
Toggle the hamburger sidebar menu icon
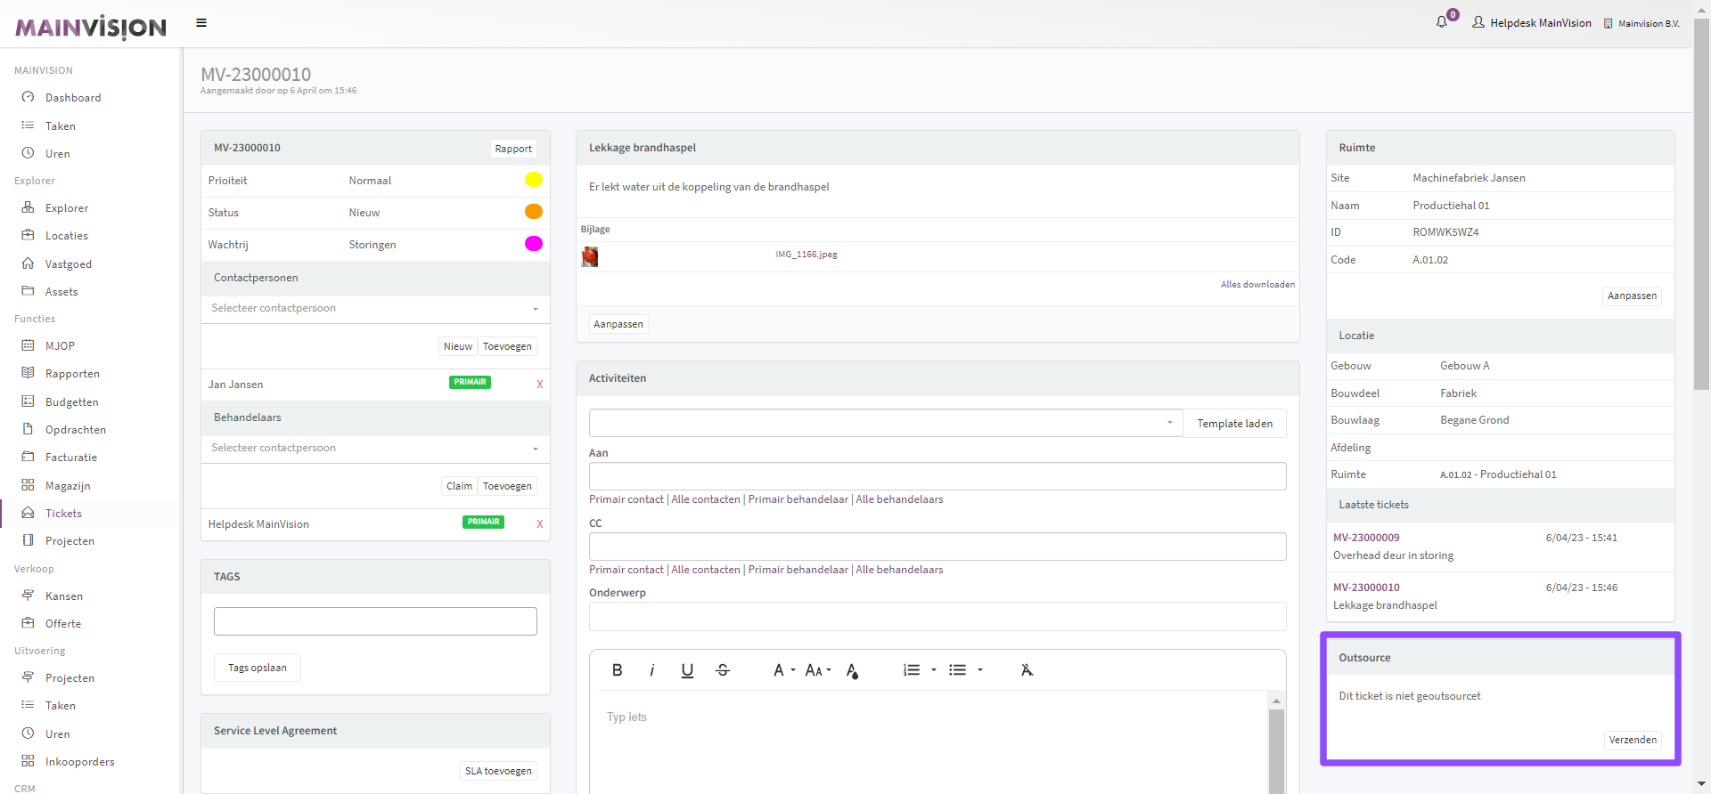pyautogui.click(x=201, y=23)
